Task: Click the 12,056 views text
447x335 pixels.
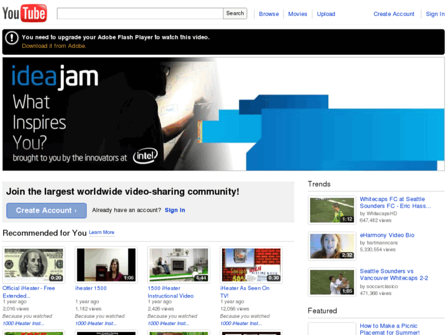Action: (234, 309)
